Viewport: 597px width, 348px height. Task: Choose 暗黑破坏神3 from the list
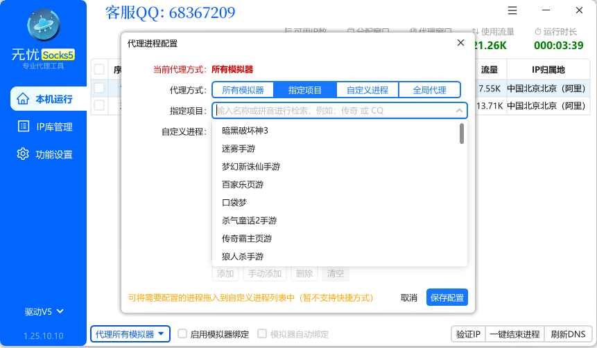coord(340,131)
